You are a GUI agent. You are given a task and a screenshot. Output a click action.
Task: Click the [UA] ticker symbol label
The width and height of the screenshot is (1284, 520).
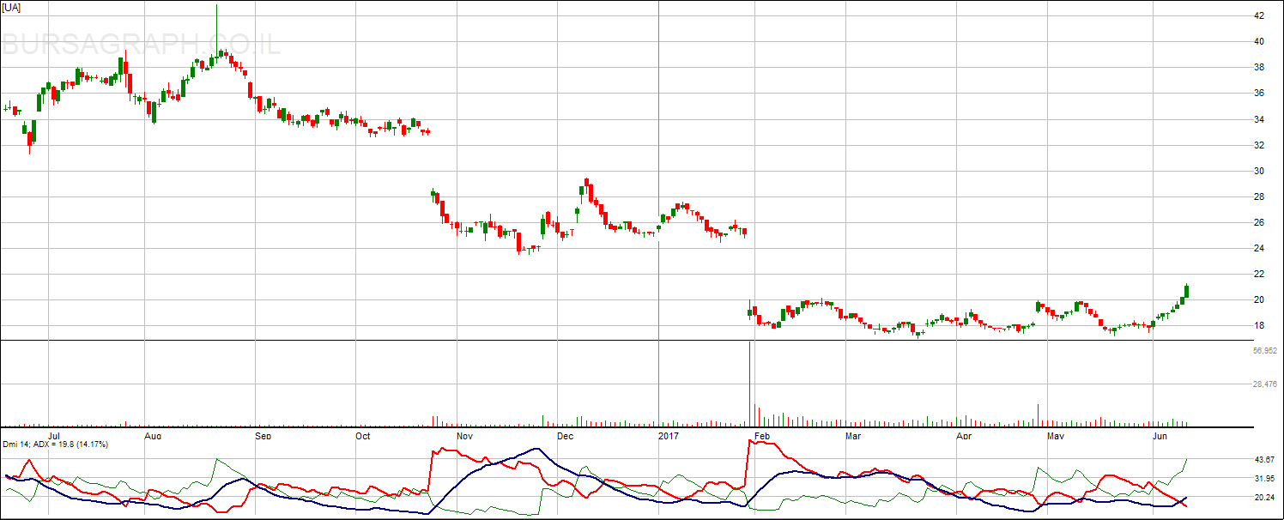[x=12, y=7]
